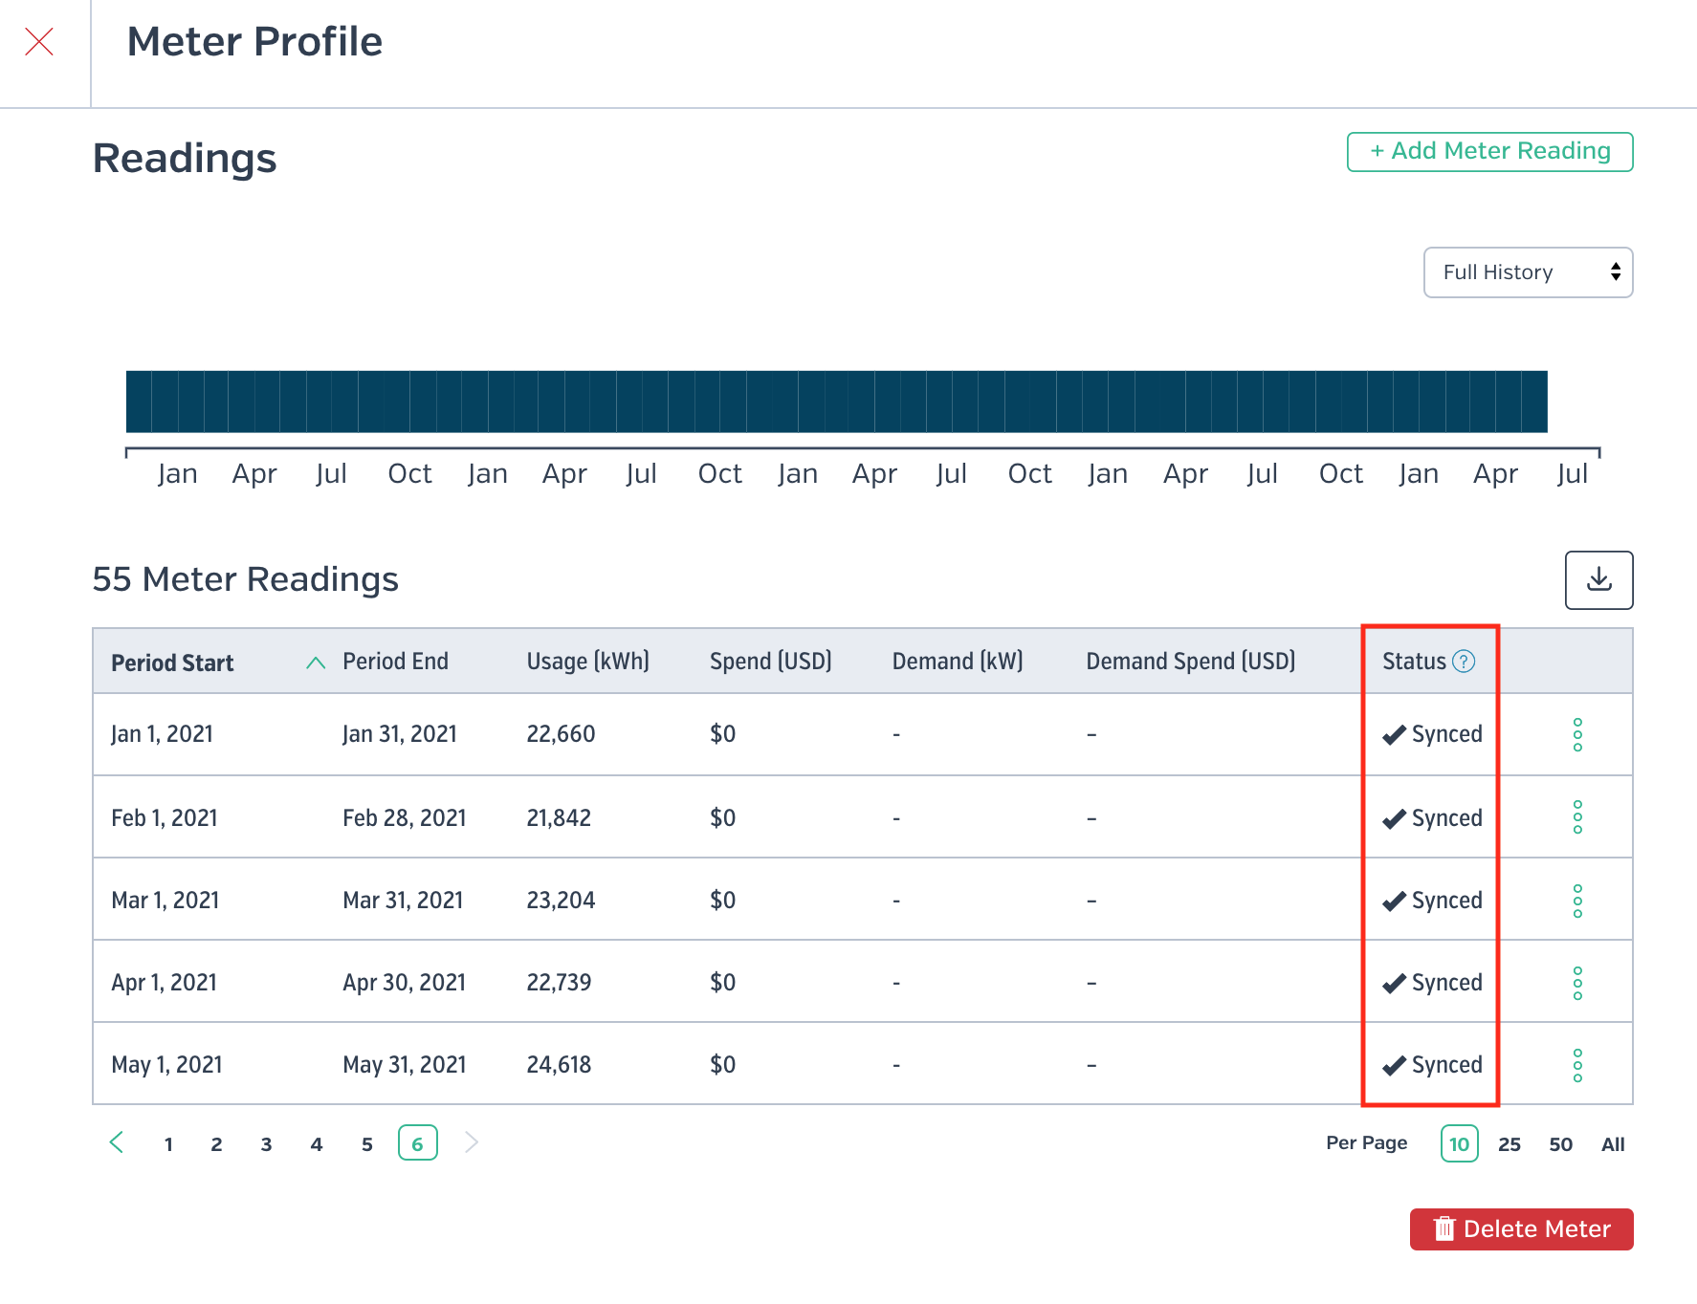Click the Usage (kWh) column header
The image size is (1697, 1304).
pos(587,662)
